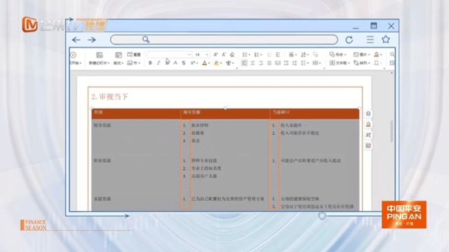The image size is (449, 252).
Task: Apply the shape fill color
Action: [x=376, y=54]
